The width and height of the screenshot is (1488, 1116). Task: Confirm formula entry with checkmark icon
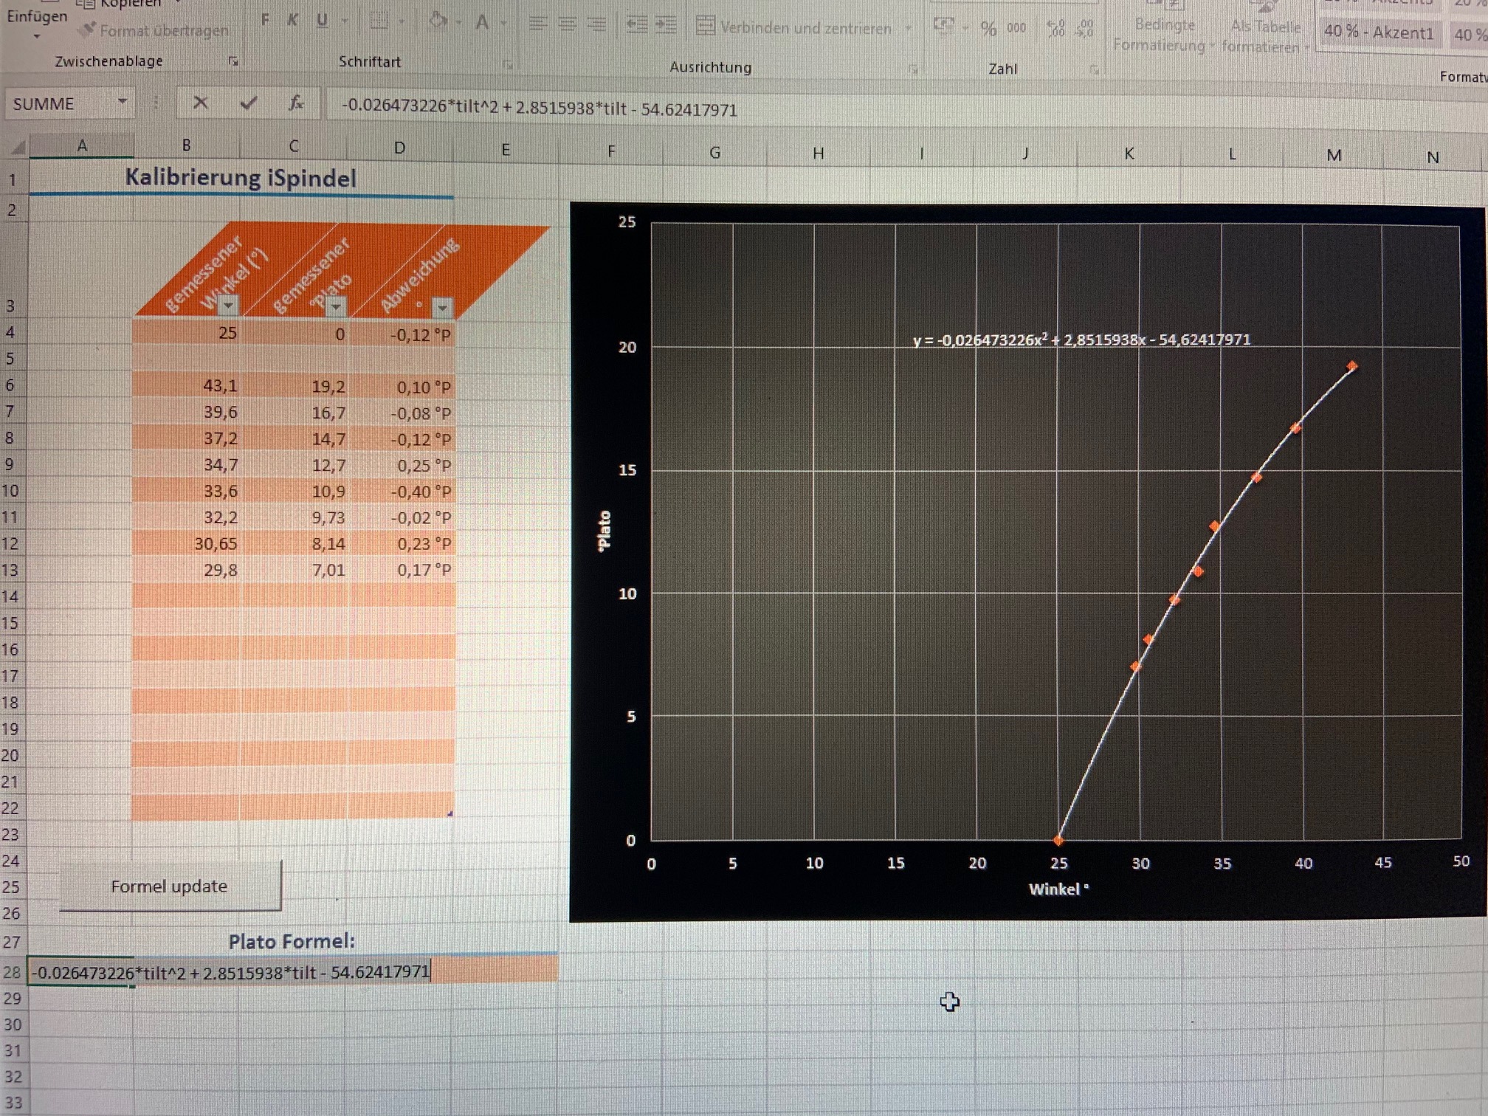click(249, 103)
